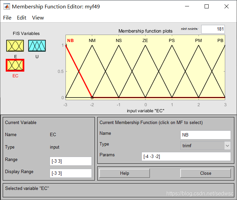
Task: Edit the membership function Name field
Action: pos(205,135)
